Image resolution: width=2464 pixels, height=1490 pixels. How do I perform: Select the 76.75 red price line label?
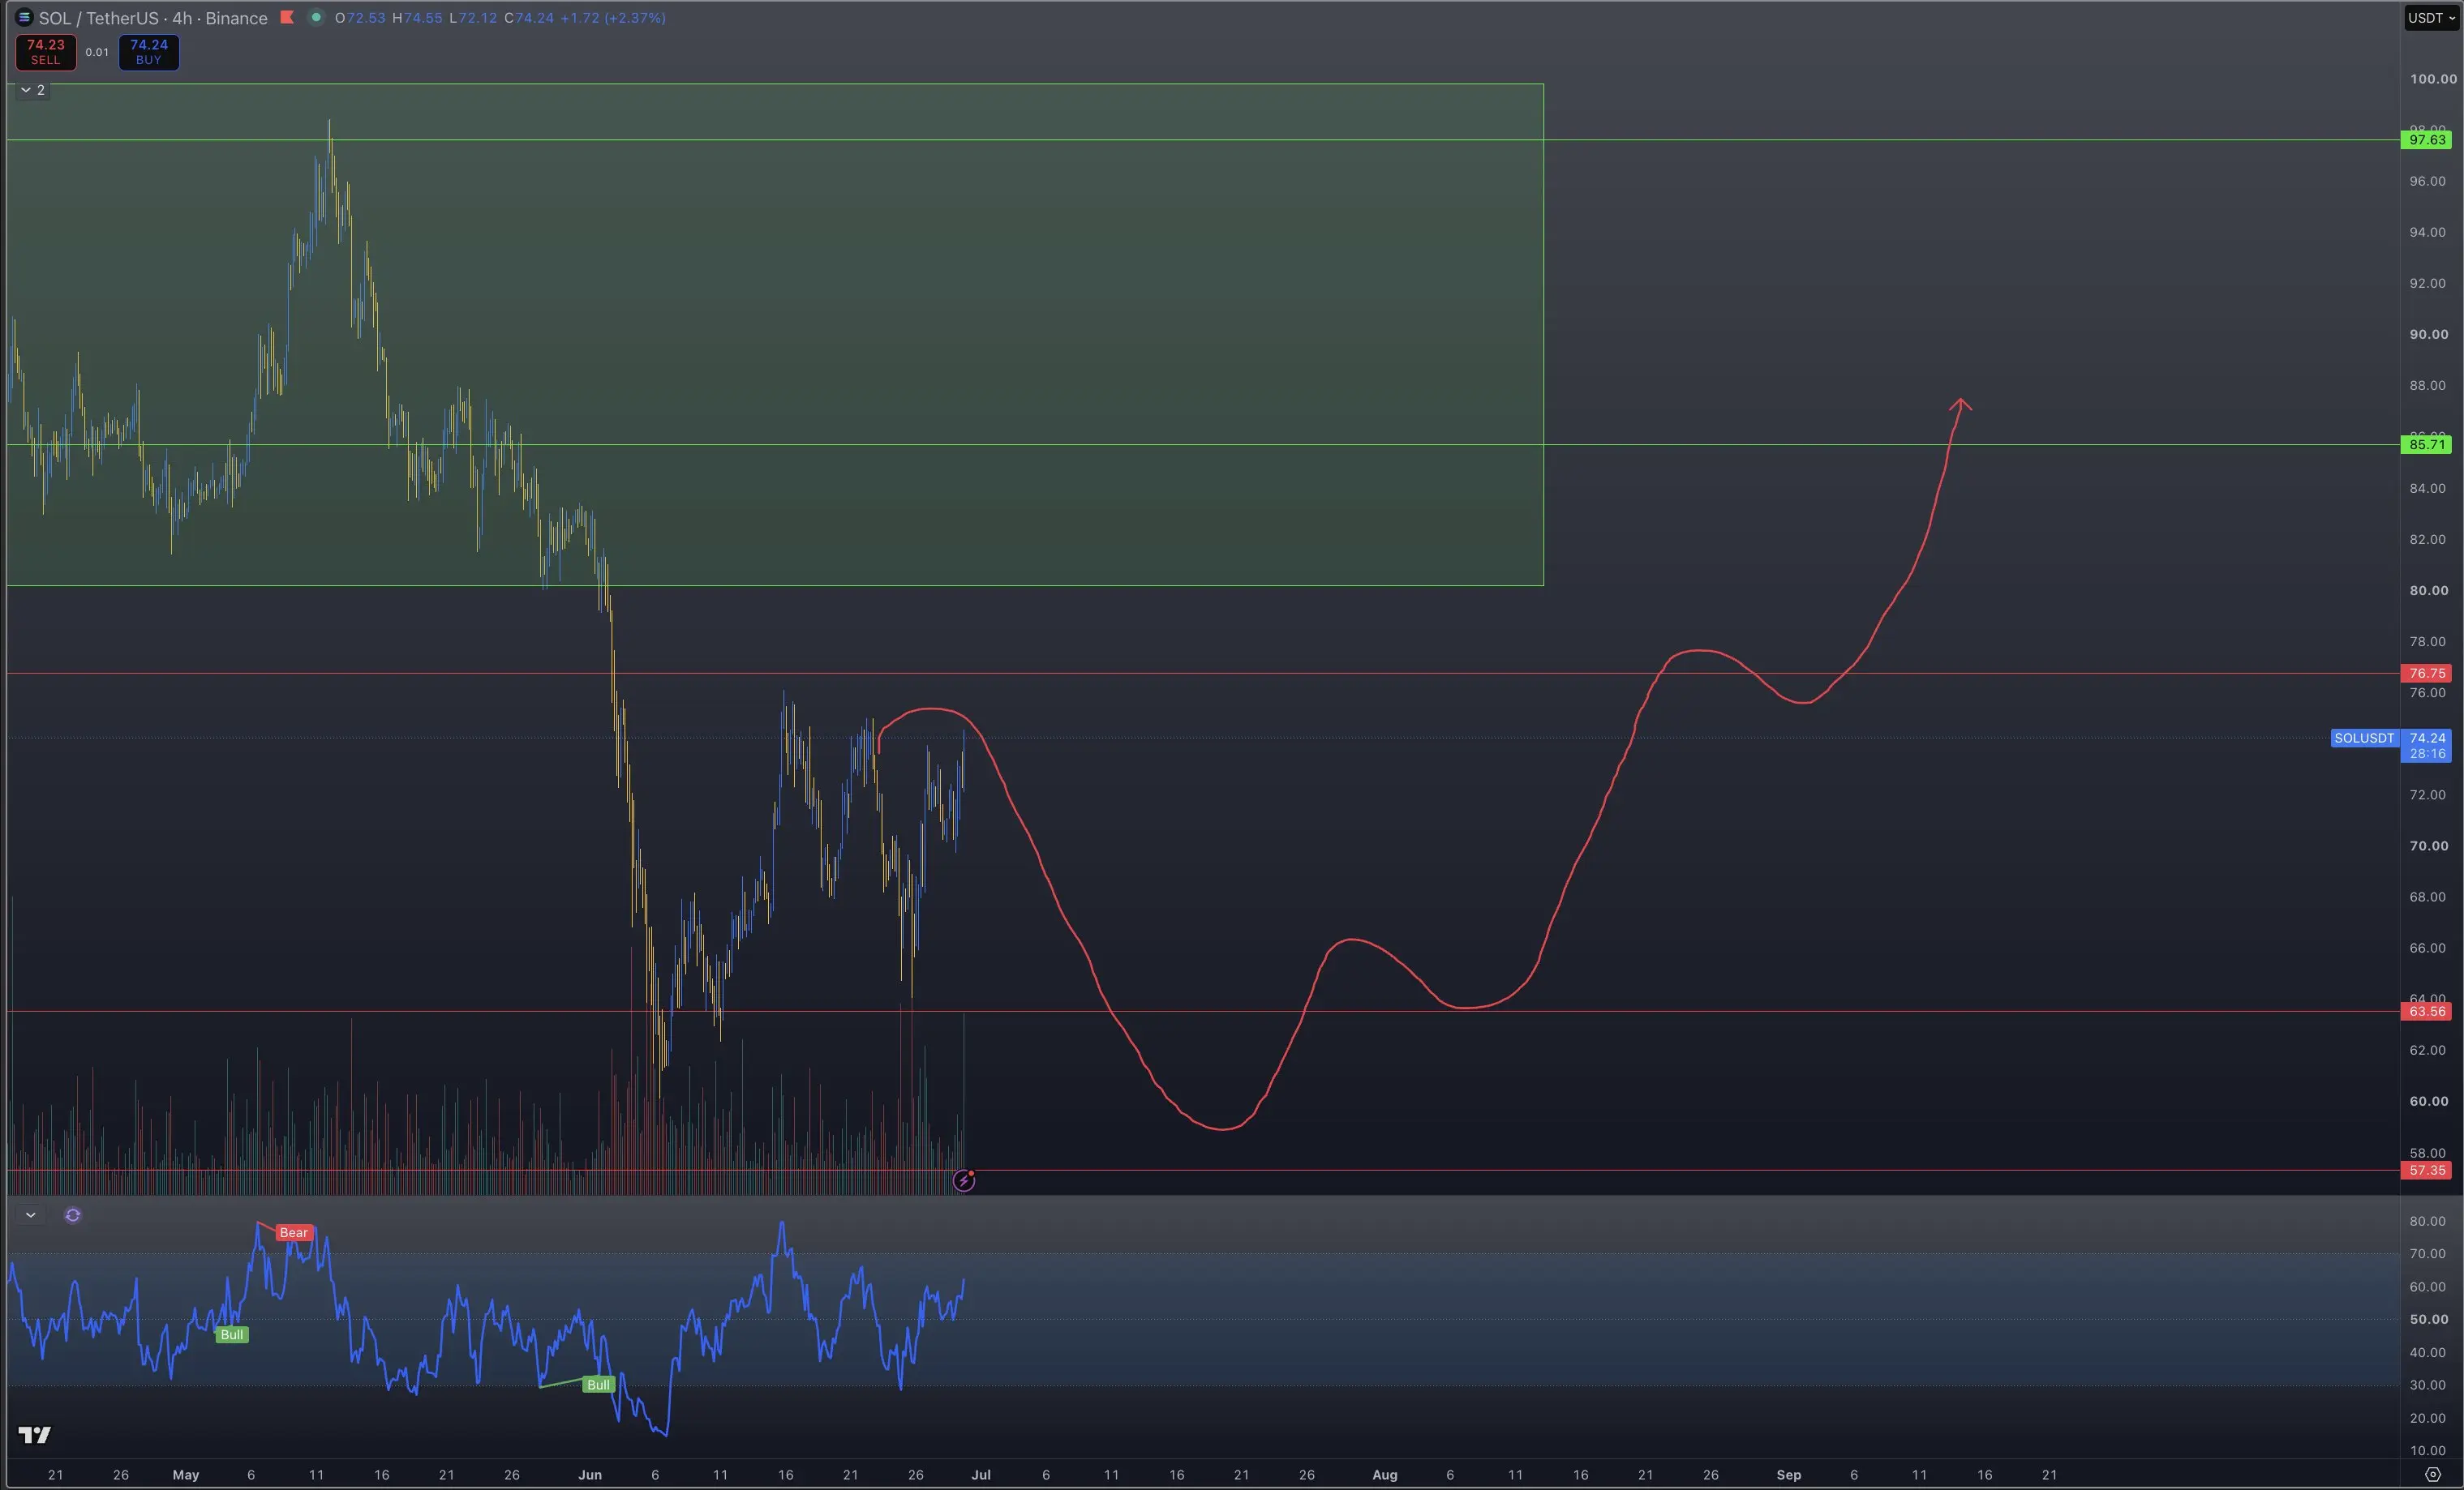click(x=2427, y=674)
